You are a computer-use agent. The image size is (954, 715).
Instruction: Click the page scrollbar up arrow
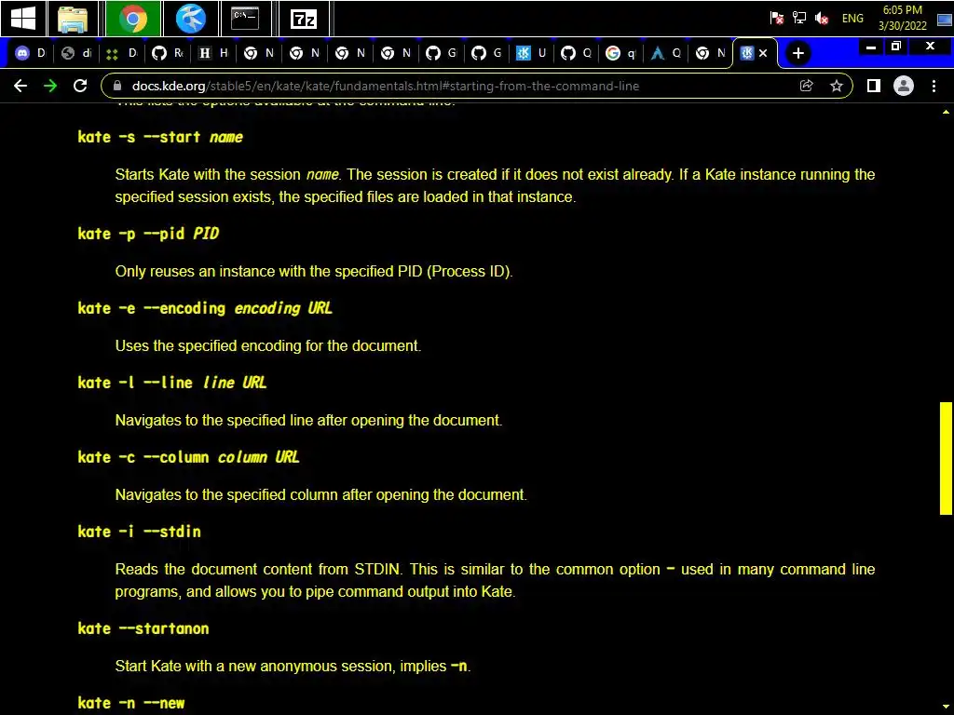point(947,112)
